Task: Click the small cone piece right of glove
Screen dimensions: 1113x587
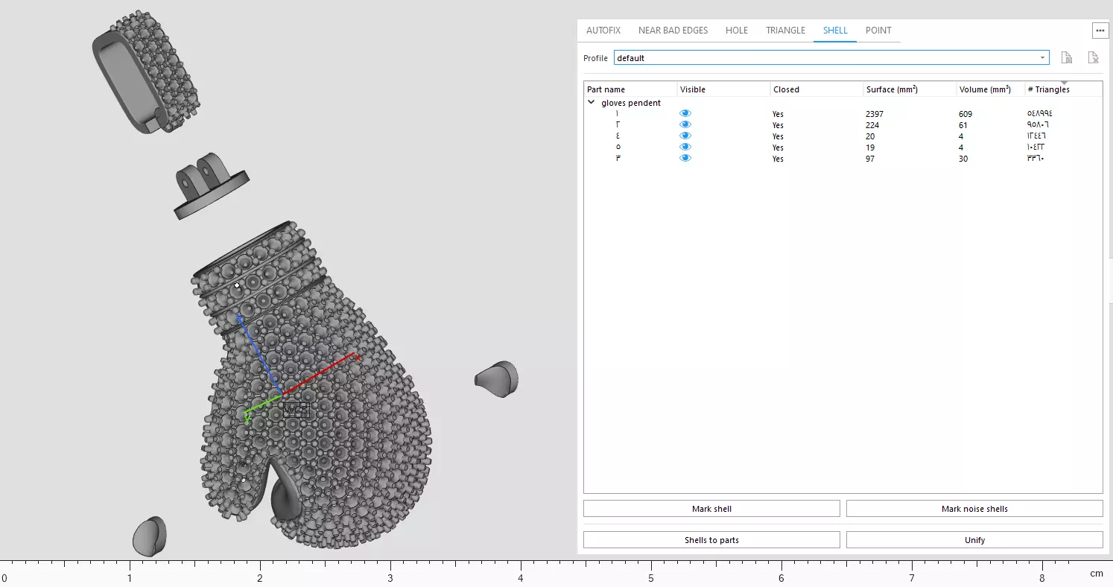Action: point(497,379)
